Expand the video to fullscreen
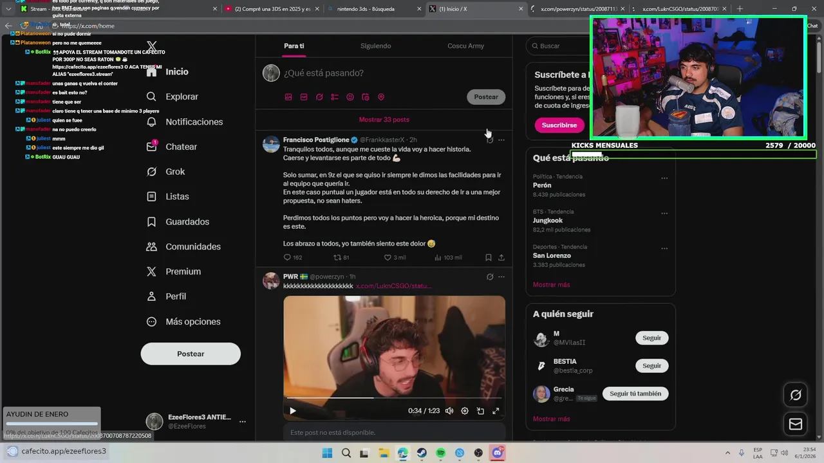824x463 pixels. coord(496,411)
